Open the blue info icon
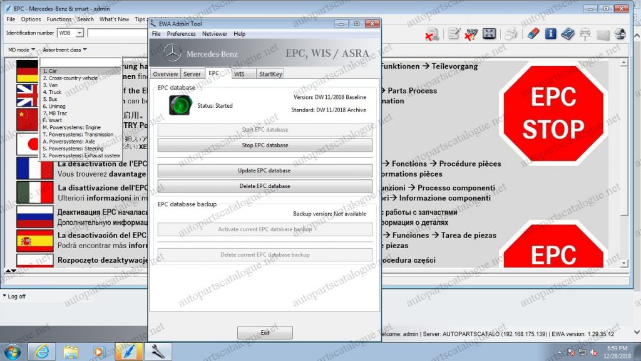 [x=551, y=34]
